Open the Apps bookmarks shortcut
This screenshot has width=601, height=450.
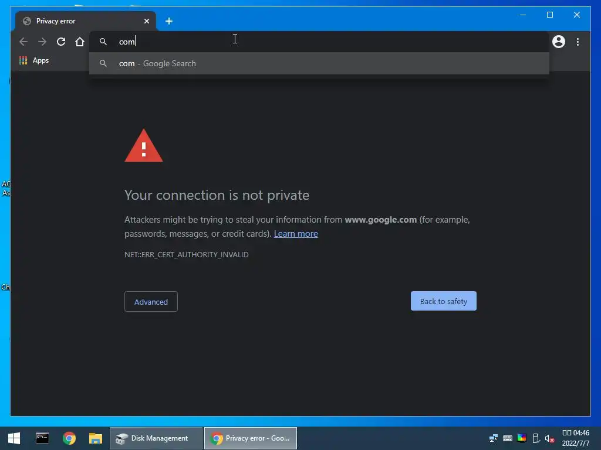coord(34,60)
